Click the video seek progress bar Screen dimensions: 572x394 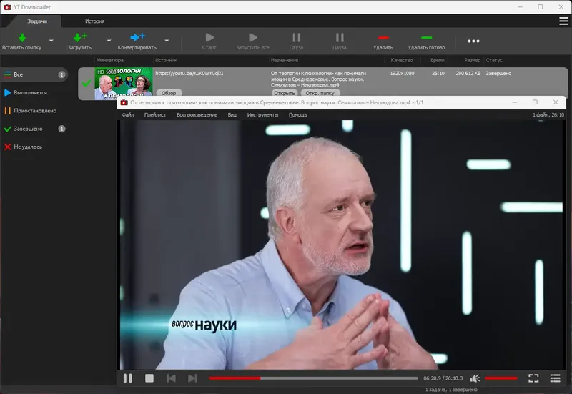point(313,378)
